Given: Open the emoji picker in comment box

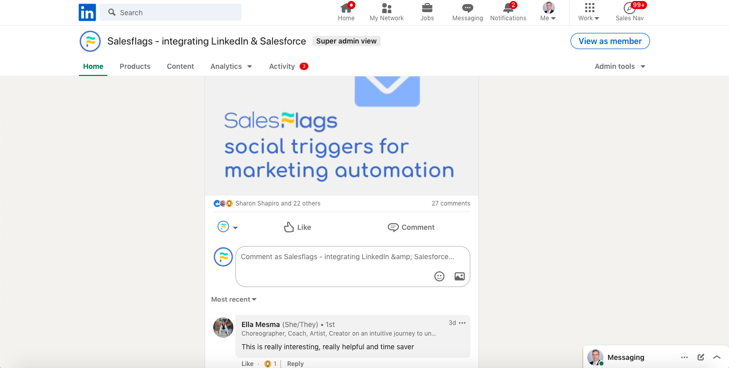Looking at the screenshot, I should 439,276.
